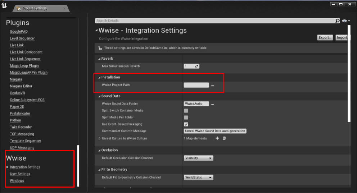This screenshot has height=193, width=357.
Task: Select Niagara Editor in Plugins list
Action: point(21,86)
